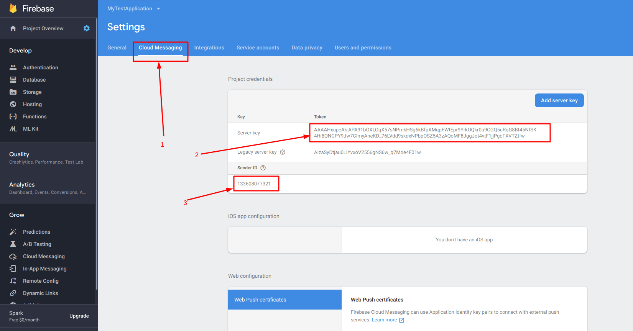Click the ML Kit icon

(13, 129)
